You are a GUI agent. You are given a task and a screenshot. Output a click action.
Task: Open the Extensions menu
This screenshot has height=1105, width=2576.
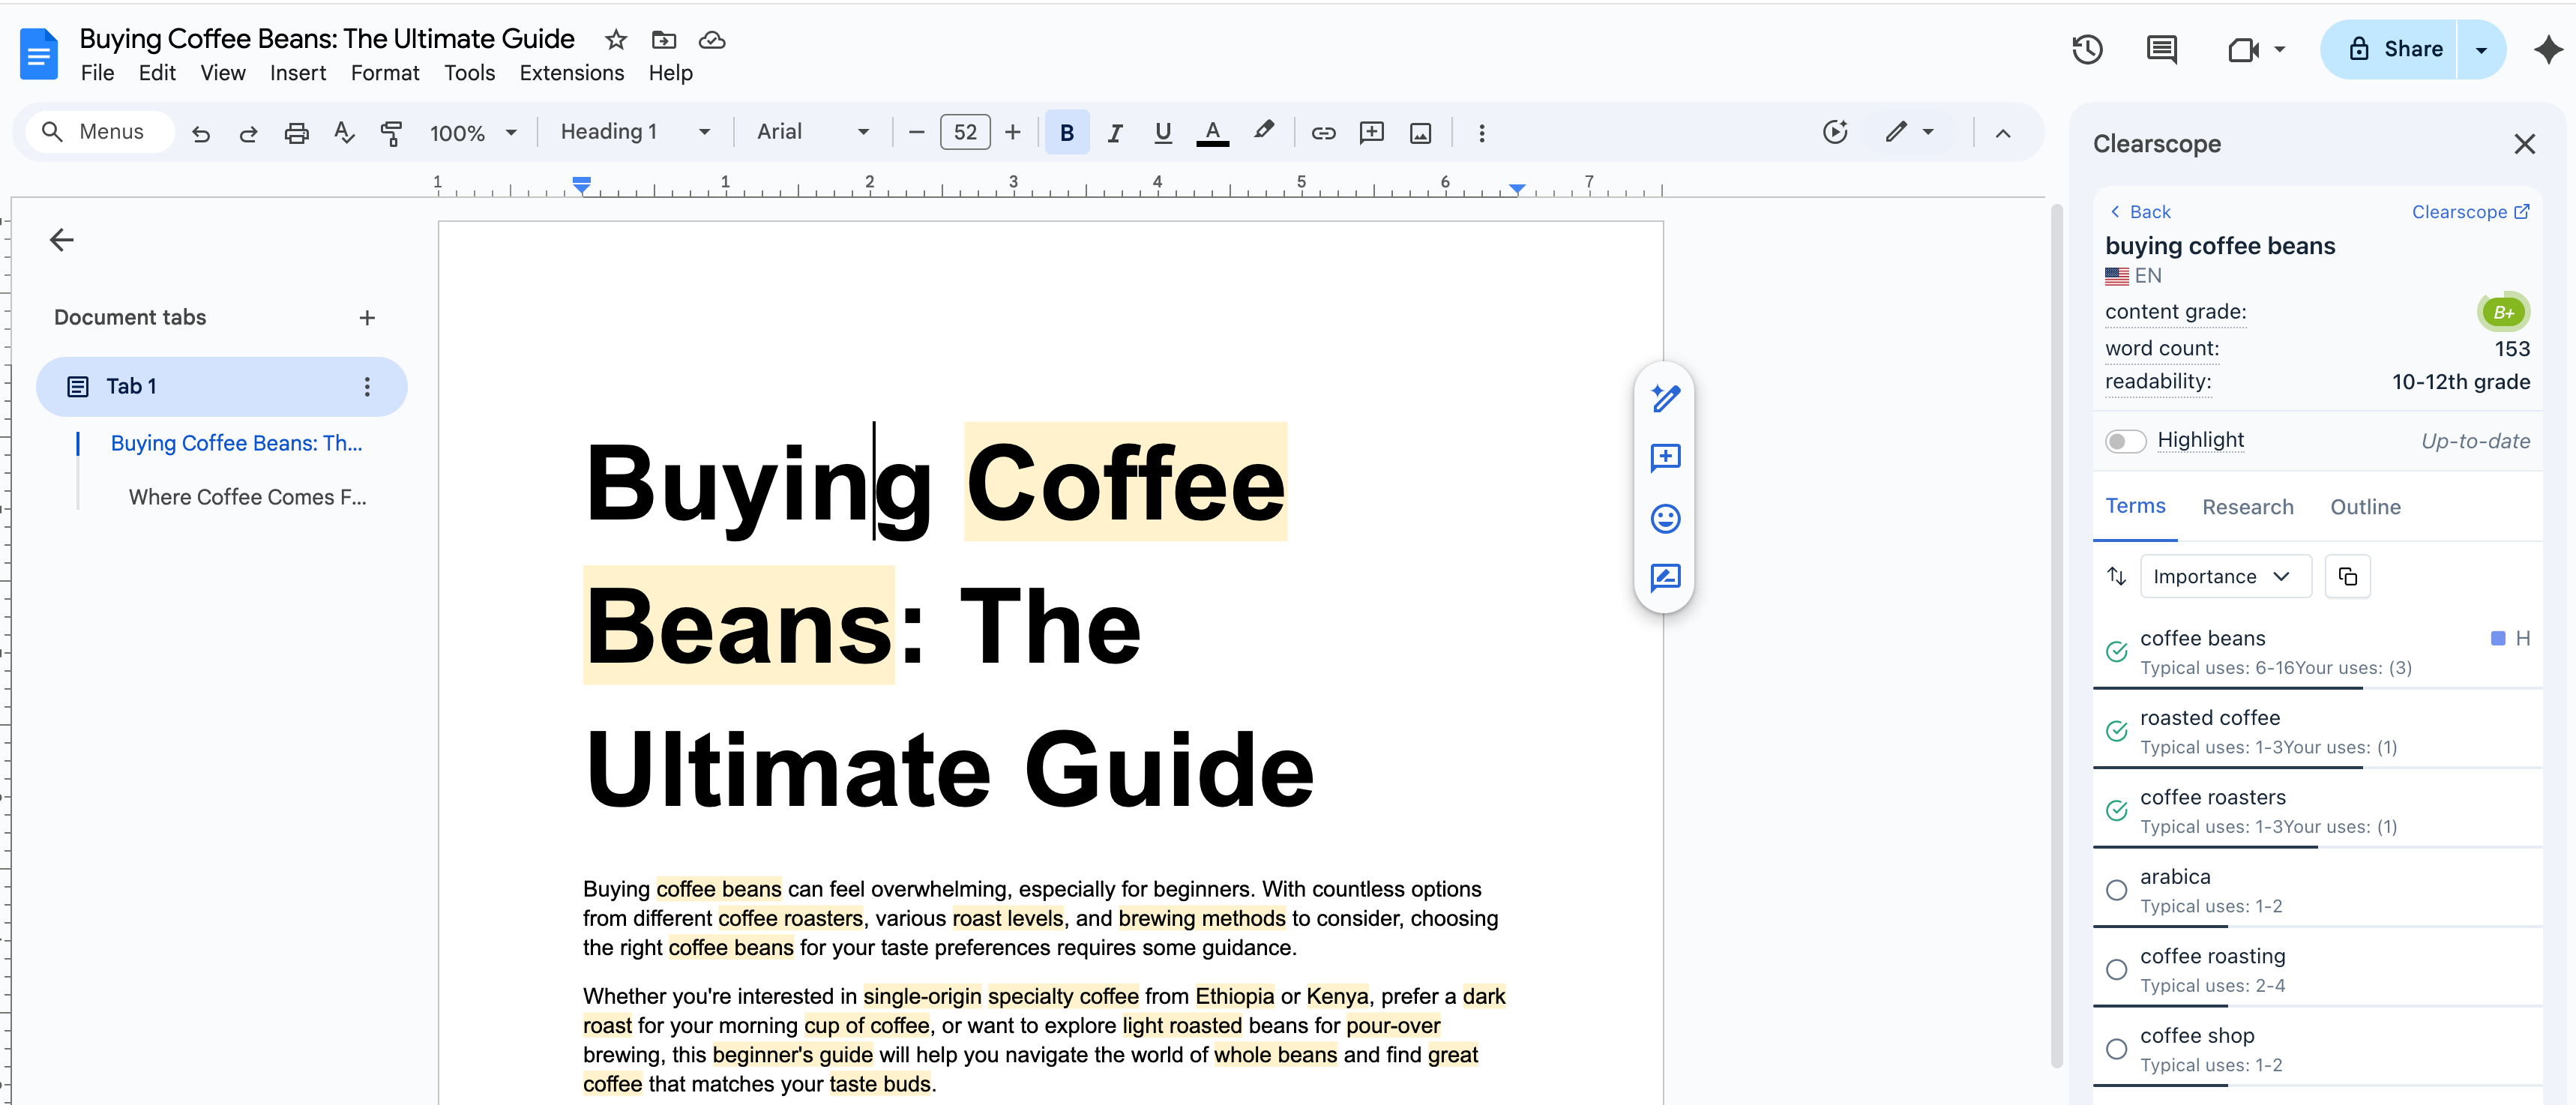(x=571, y=73)
